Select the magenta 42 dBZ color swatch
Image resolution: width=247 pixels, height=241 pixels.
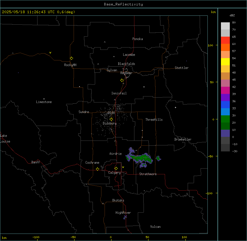pyautogui.click(x=225, y=90)
